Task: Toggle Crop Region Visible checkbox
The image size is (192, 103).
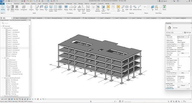Action: pos(178,60)
